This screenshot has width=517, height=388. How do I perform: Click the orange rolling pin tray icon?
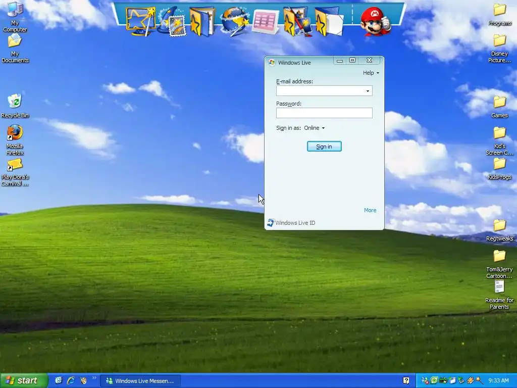(x=471, y=380)
